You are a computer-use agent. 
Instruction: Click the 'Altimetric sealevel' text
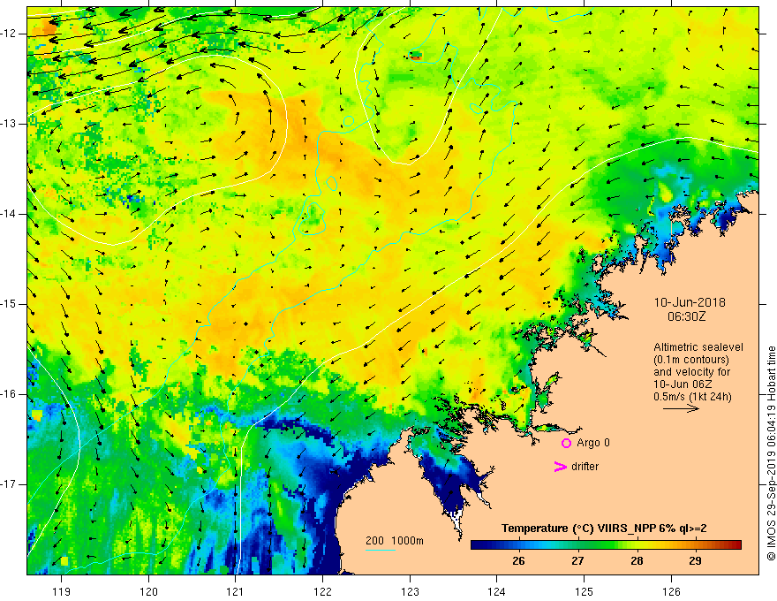pos(698,347)
